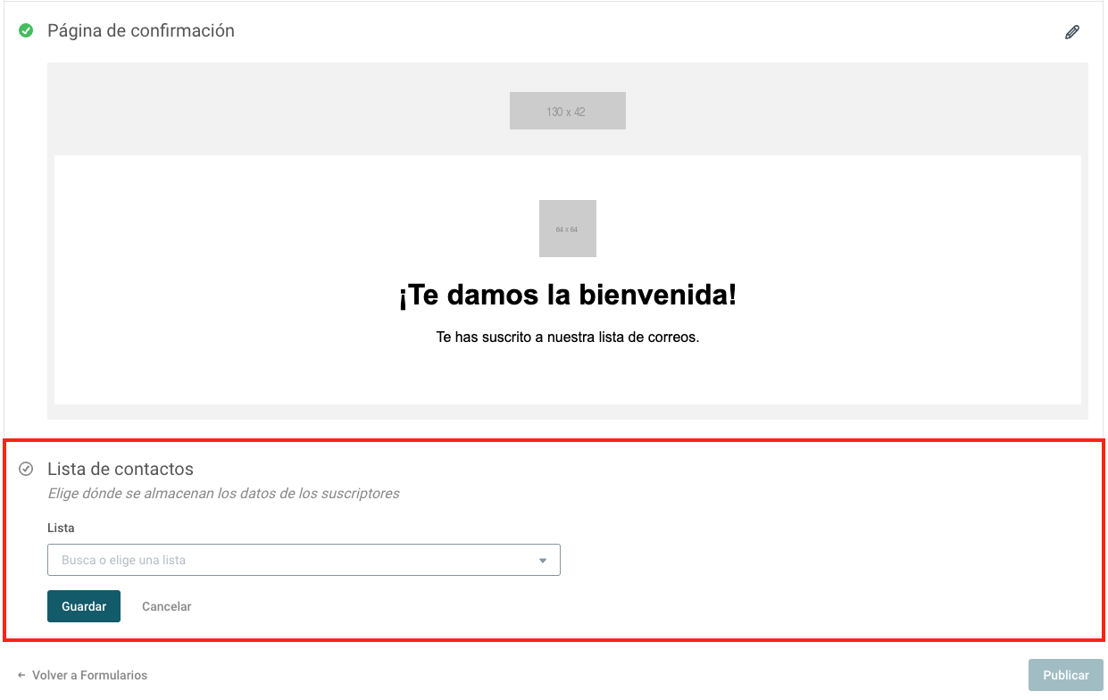Image resolution: width=1108 pixels, height=700 pixels.
Task: Click the 'Lista' field label
Action: 61,528
